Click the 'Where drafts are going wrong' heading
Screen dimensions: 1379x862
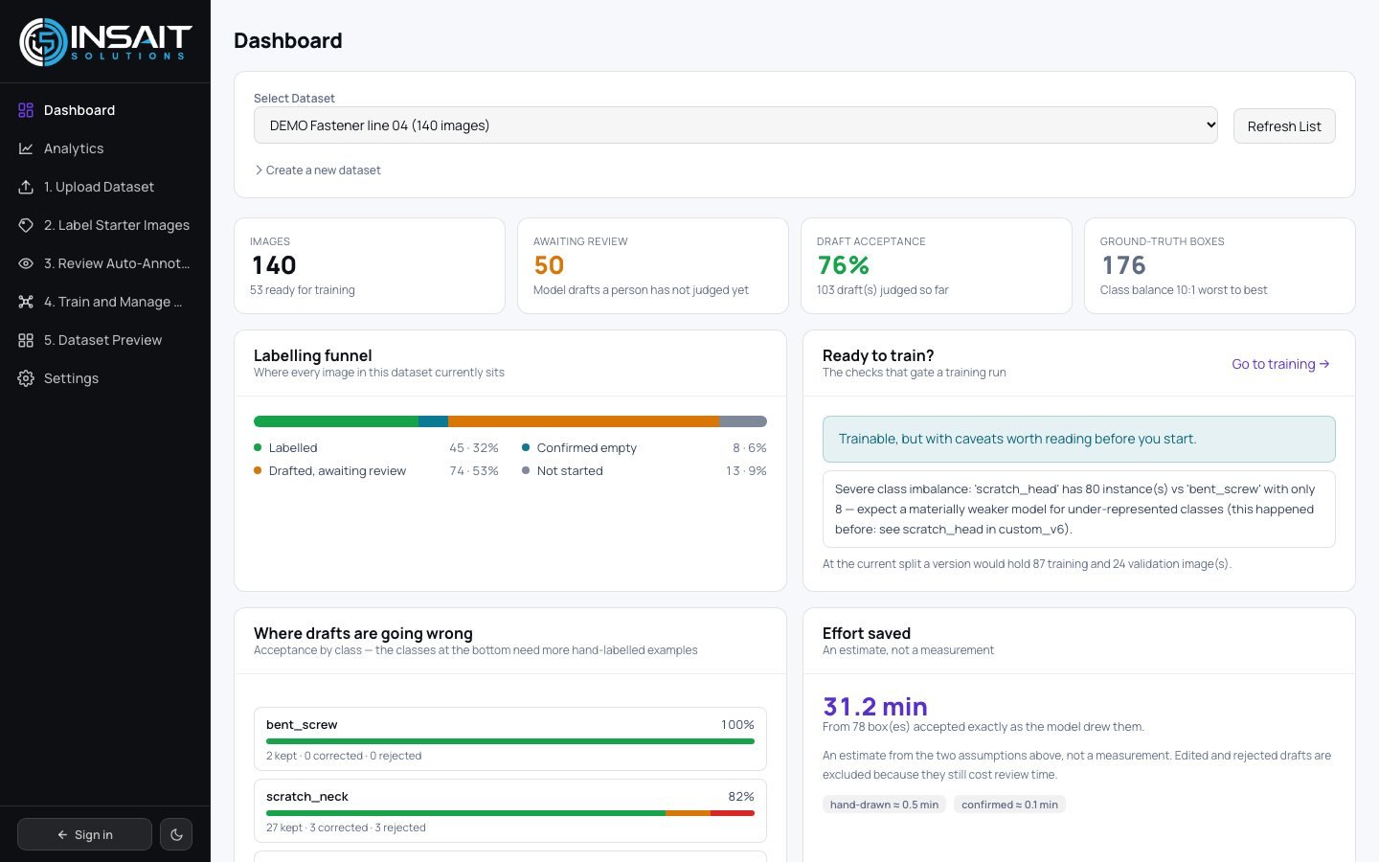point(363,633)
